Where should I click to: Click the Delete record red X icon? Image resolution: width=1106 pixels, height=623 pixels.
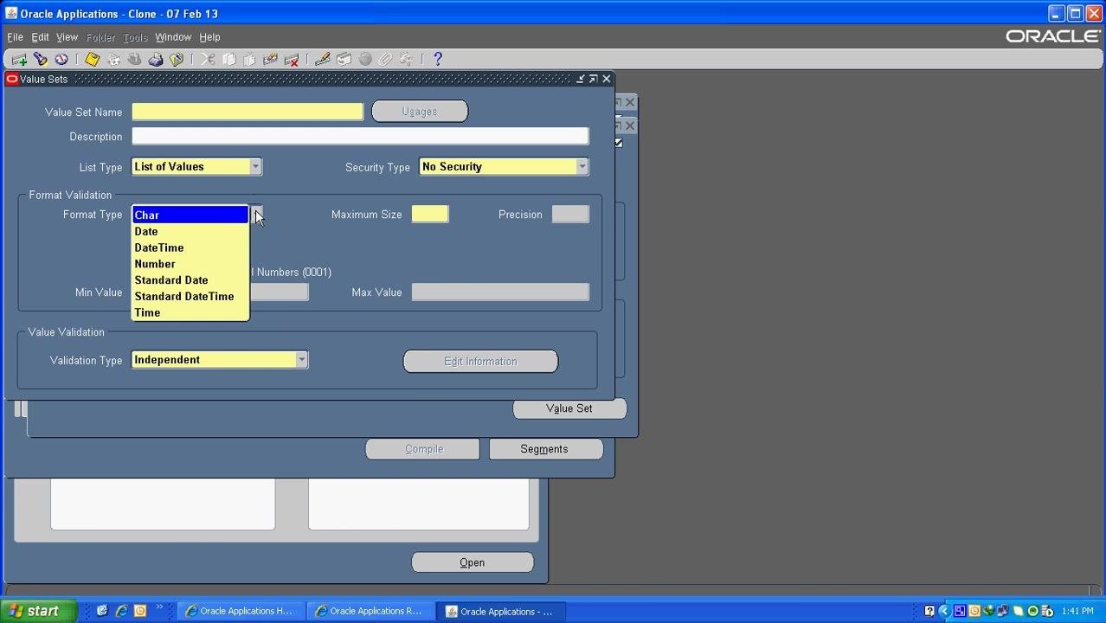(x=292, y=60)
